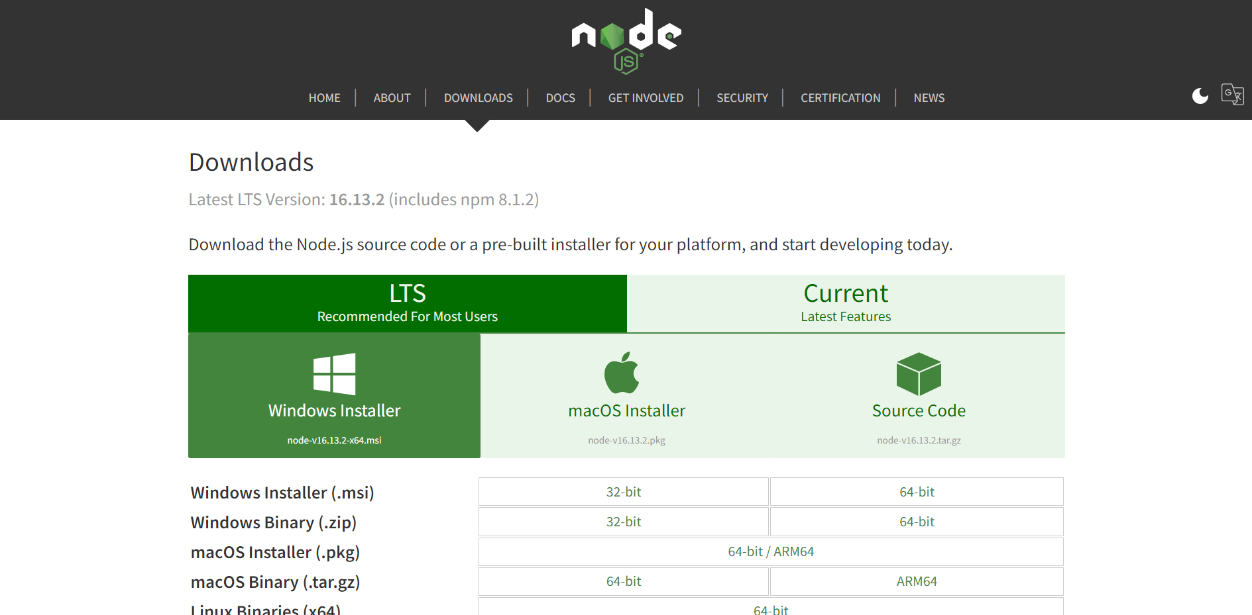Image resolution: width=1252 pixels, height=615 pixels.
Task: Click the Node.js logo in header
Action: tap(626, 40)
